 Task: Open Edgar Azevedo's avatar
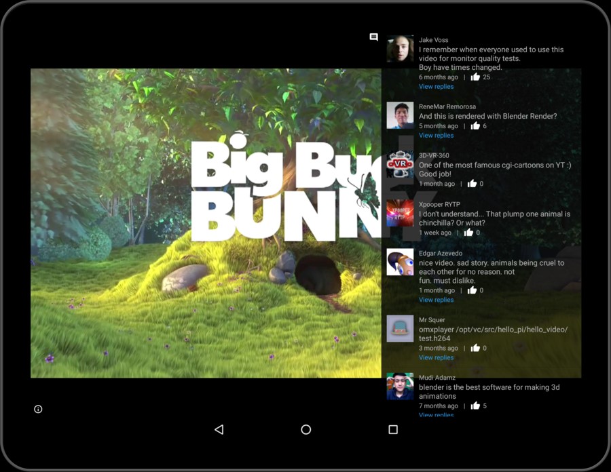click(400, 262)
